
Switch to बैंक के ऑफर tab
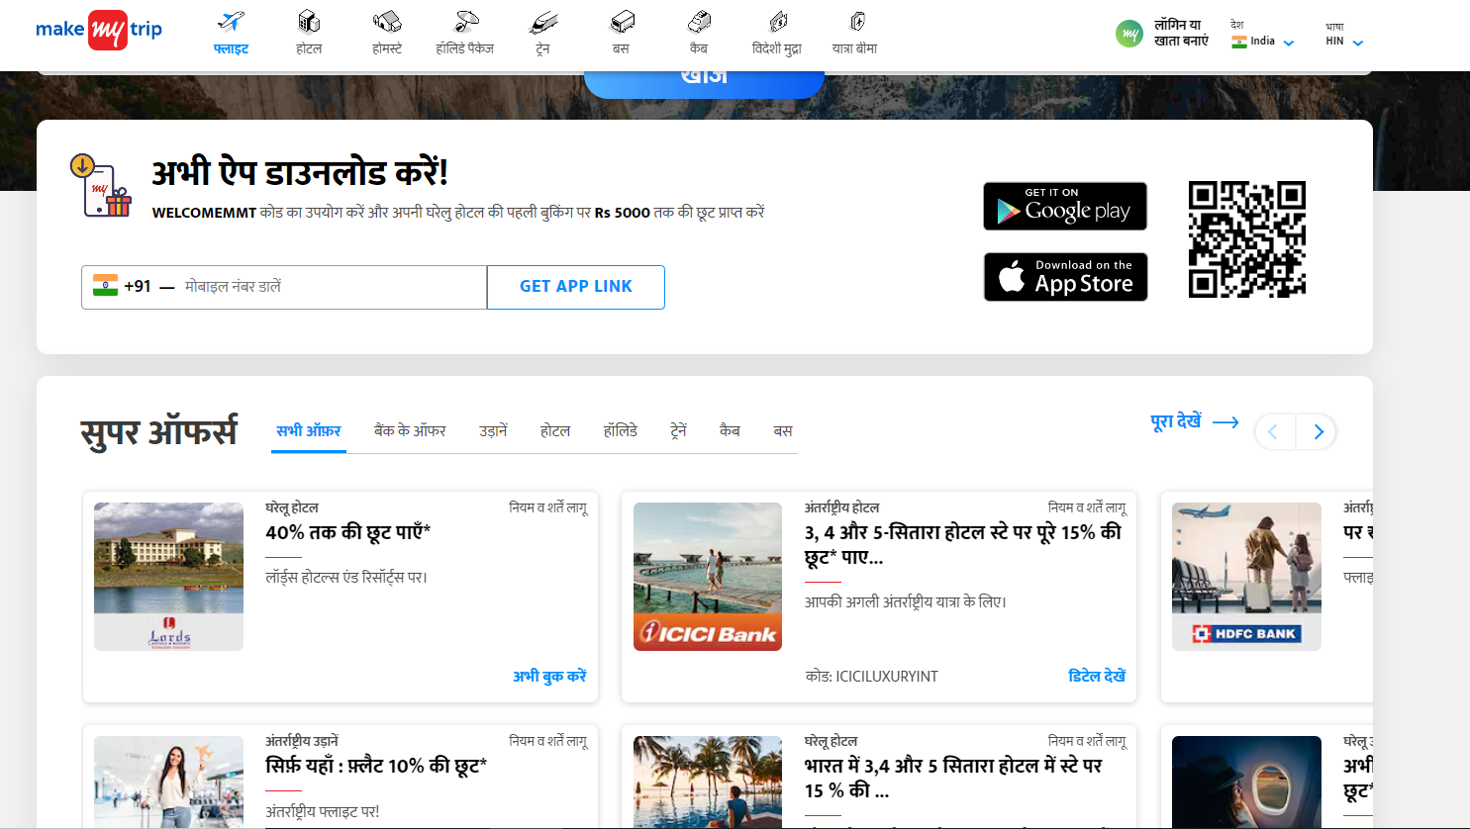click(410, 431)
